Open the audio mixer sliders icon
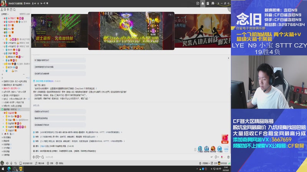Image resolution: width=307 pixels, height=172 pixels. pyautogui.click(x=16, y=163)
